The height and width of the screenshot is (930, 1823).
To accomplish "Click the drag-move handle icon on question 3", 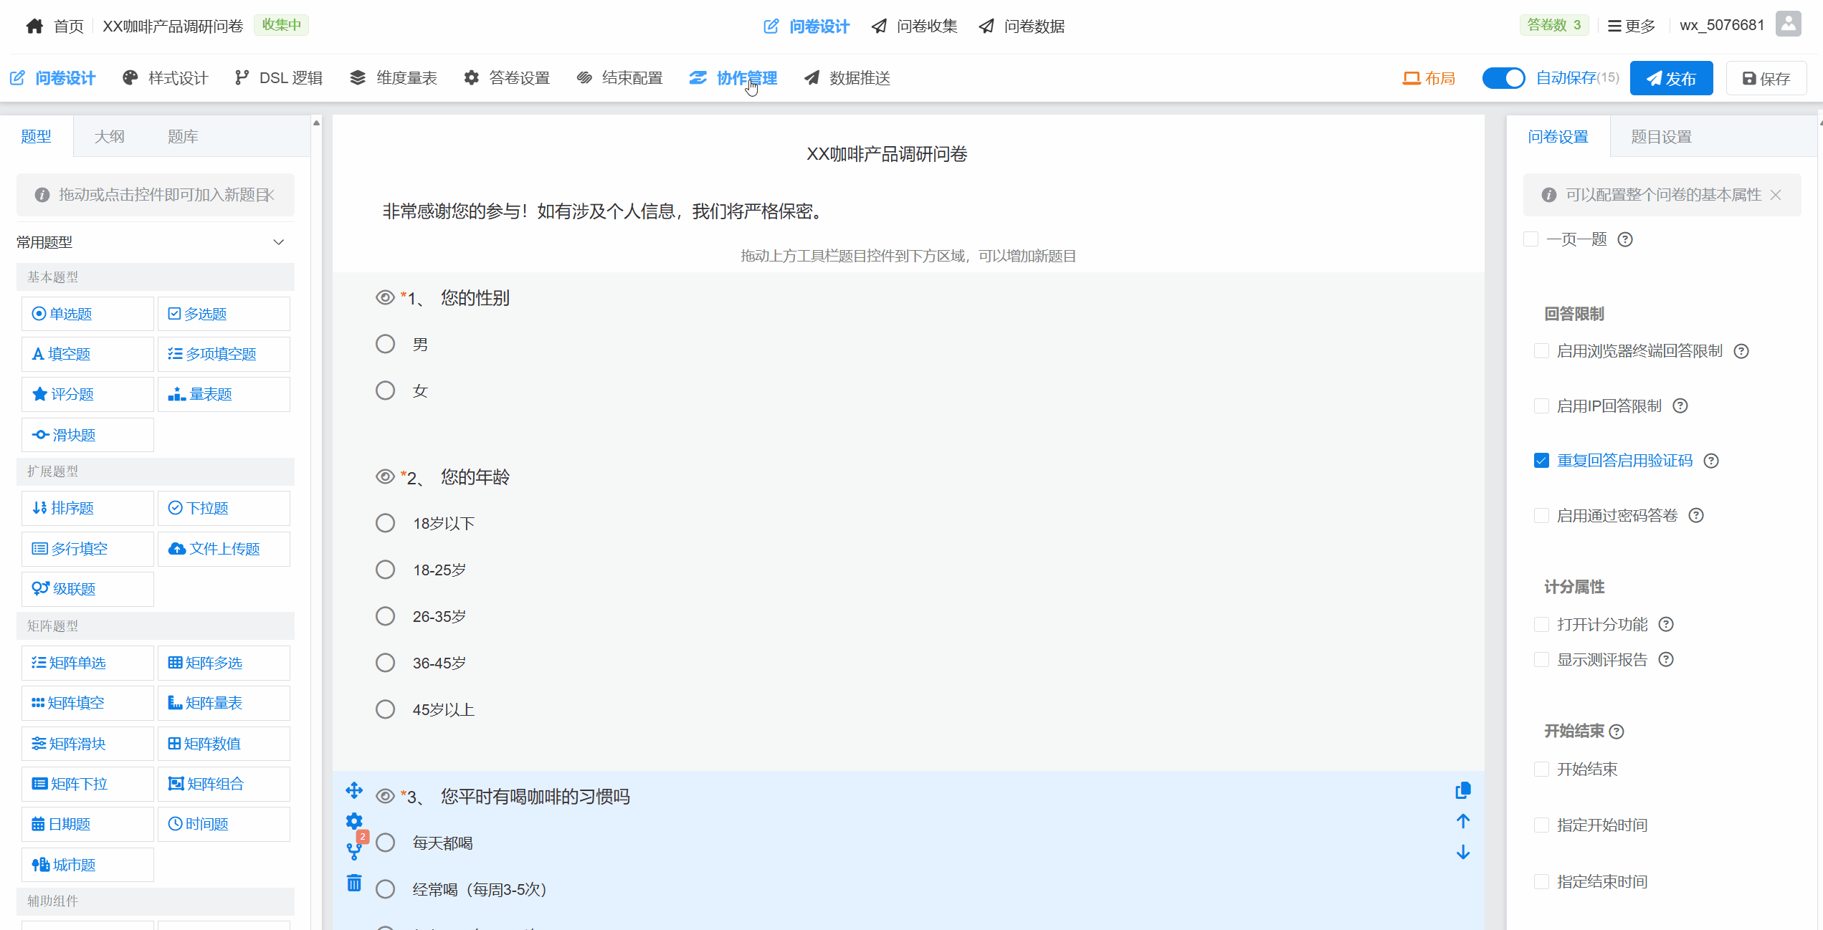I will pyautogui.click(x=354, y=790).
